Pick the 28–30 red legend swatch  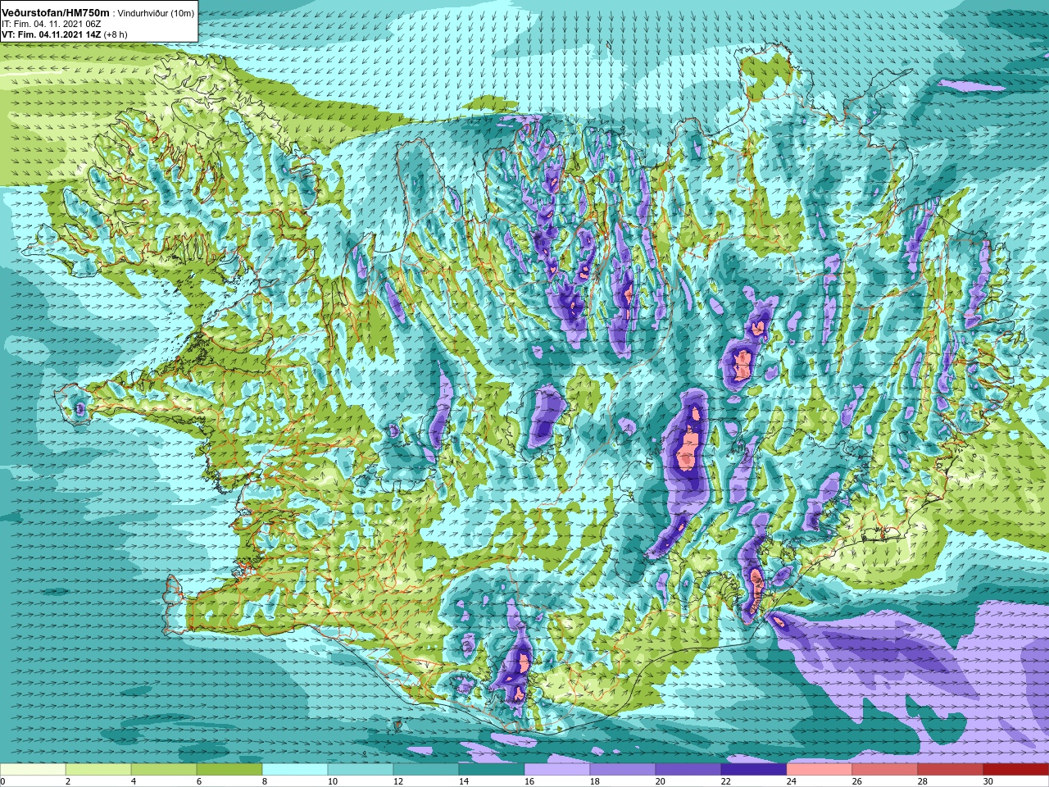pos(951,770)
